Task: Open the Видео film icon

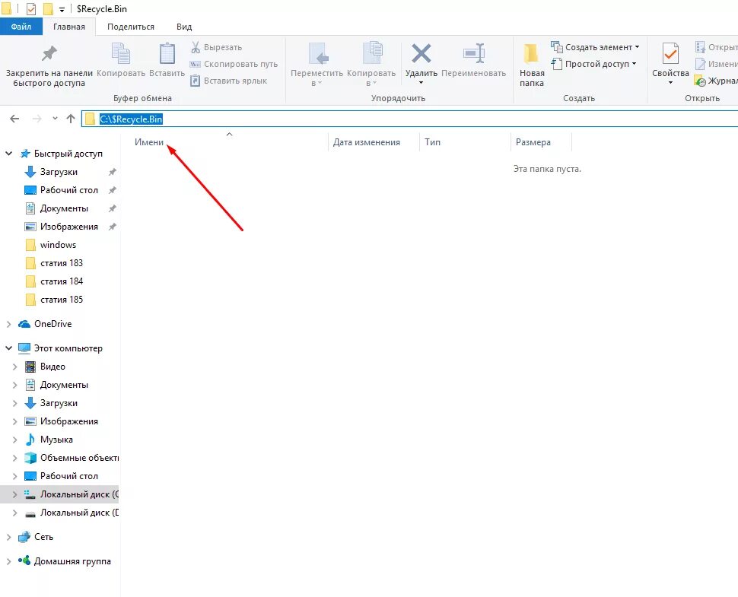Action: point(30,367)
